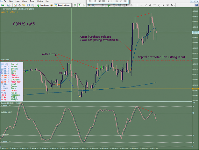Open the Insert menu

pyautogui.click(x=18, y=1)
